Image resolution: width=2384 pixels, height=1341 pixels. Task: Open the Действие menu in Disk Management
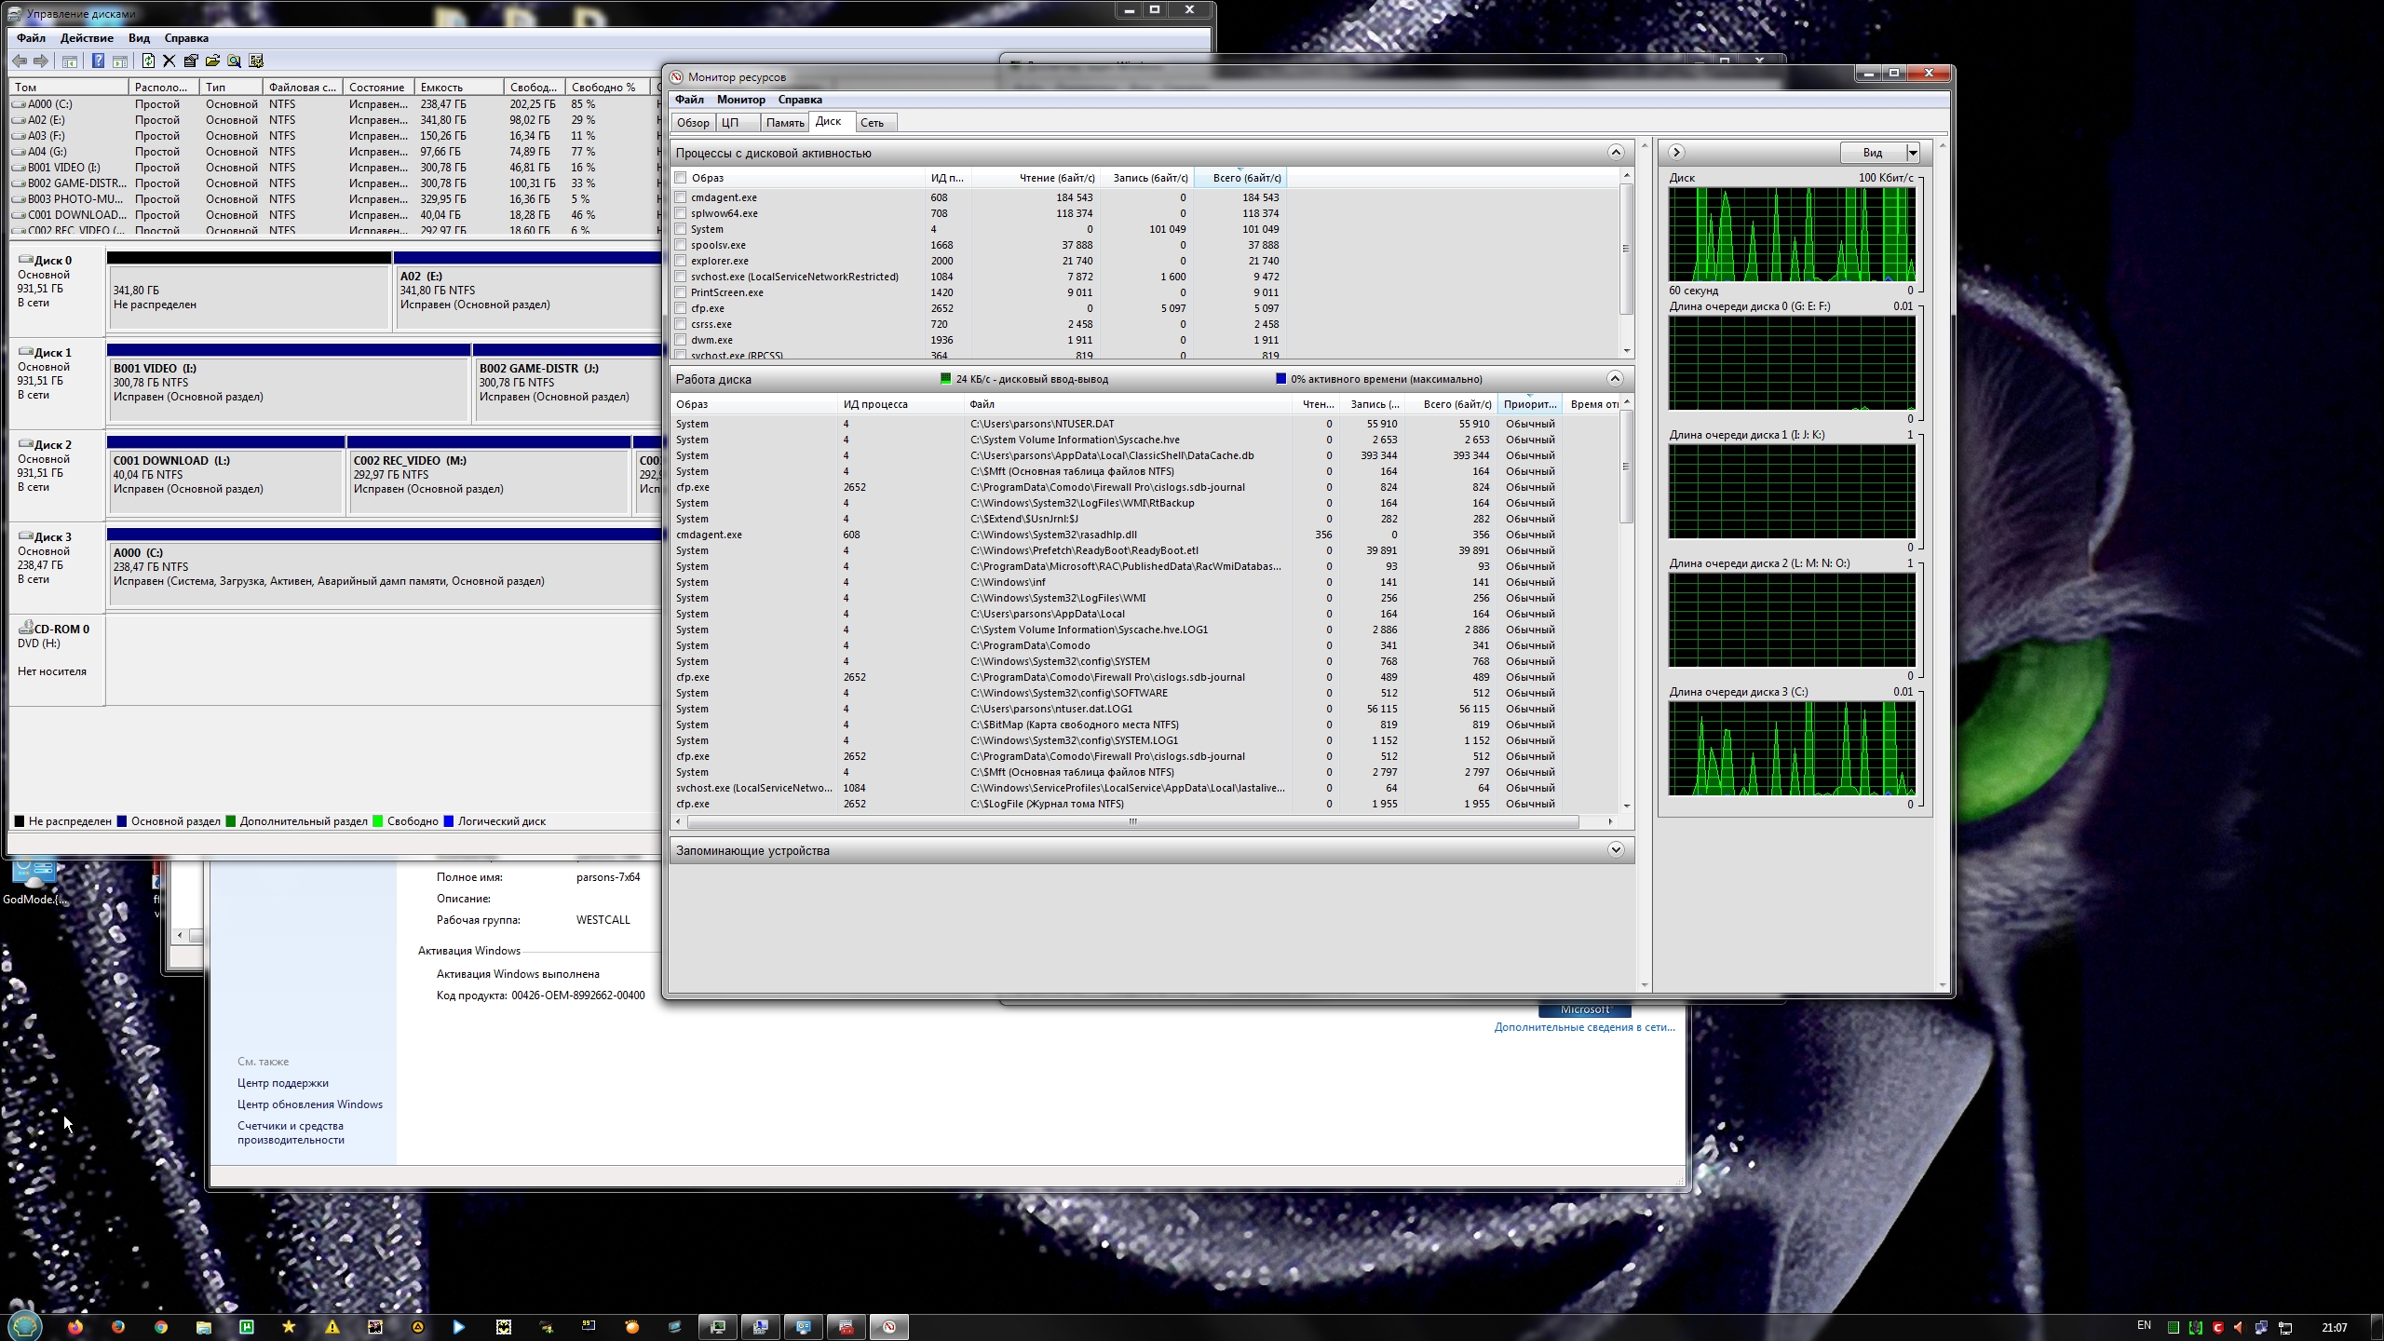pyautogui.click(x=87, y=38)
